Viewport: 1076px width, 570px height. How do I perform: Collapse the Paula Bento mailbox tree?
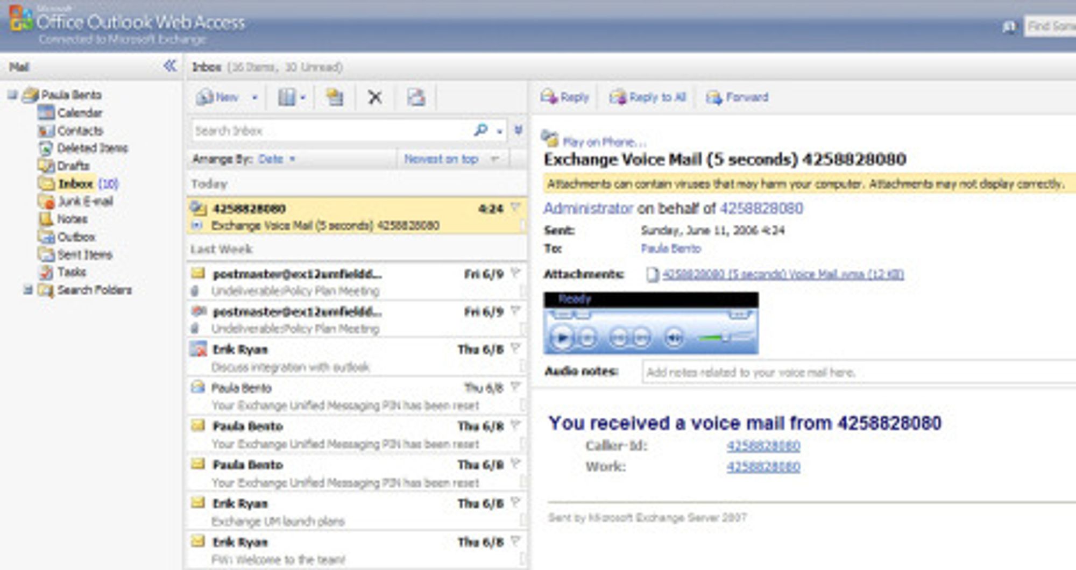[x=12, y=95]
